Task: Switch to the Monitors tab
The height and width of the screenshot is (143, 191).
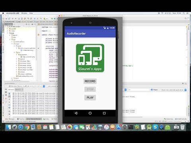Action: tap(19, 90)
